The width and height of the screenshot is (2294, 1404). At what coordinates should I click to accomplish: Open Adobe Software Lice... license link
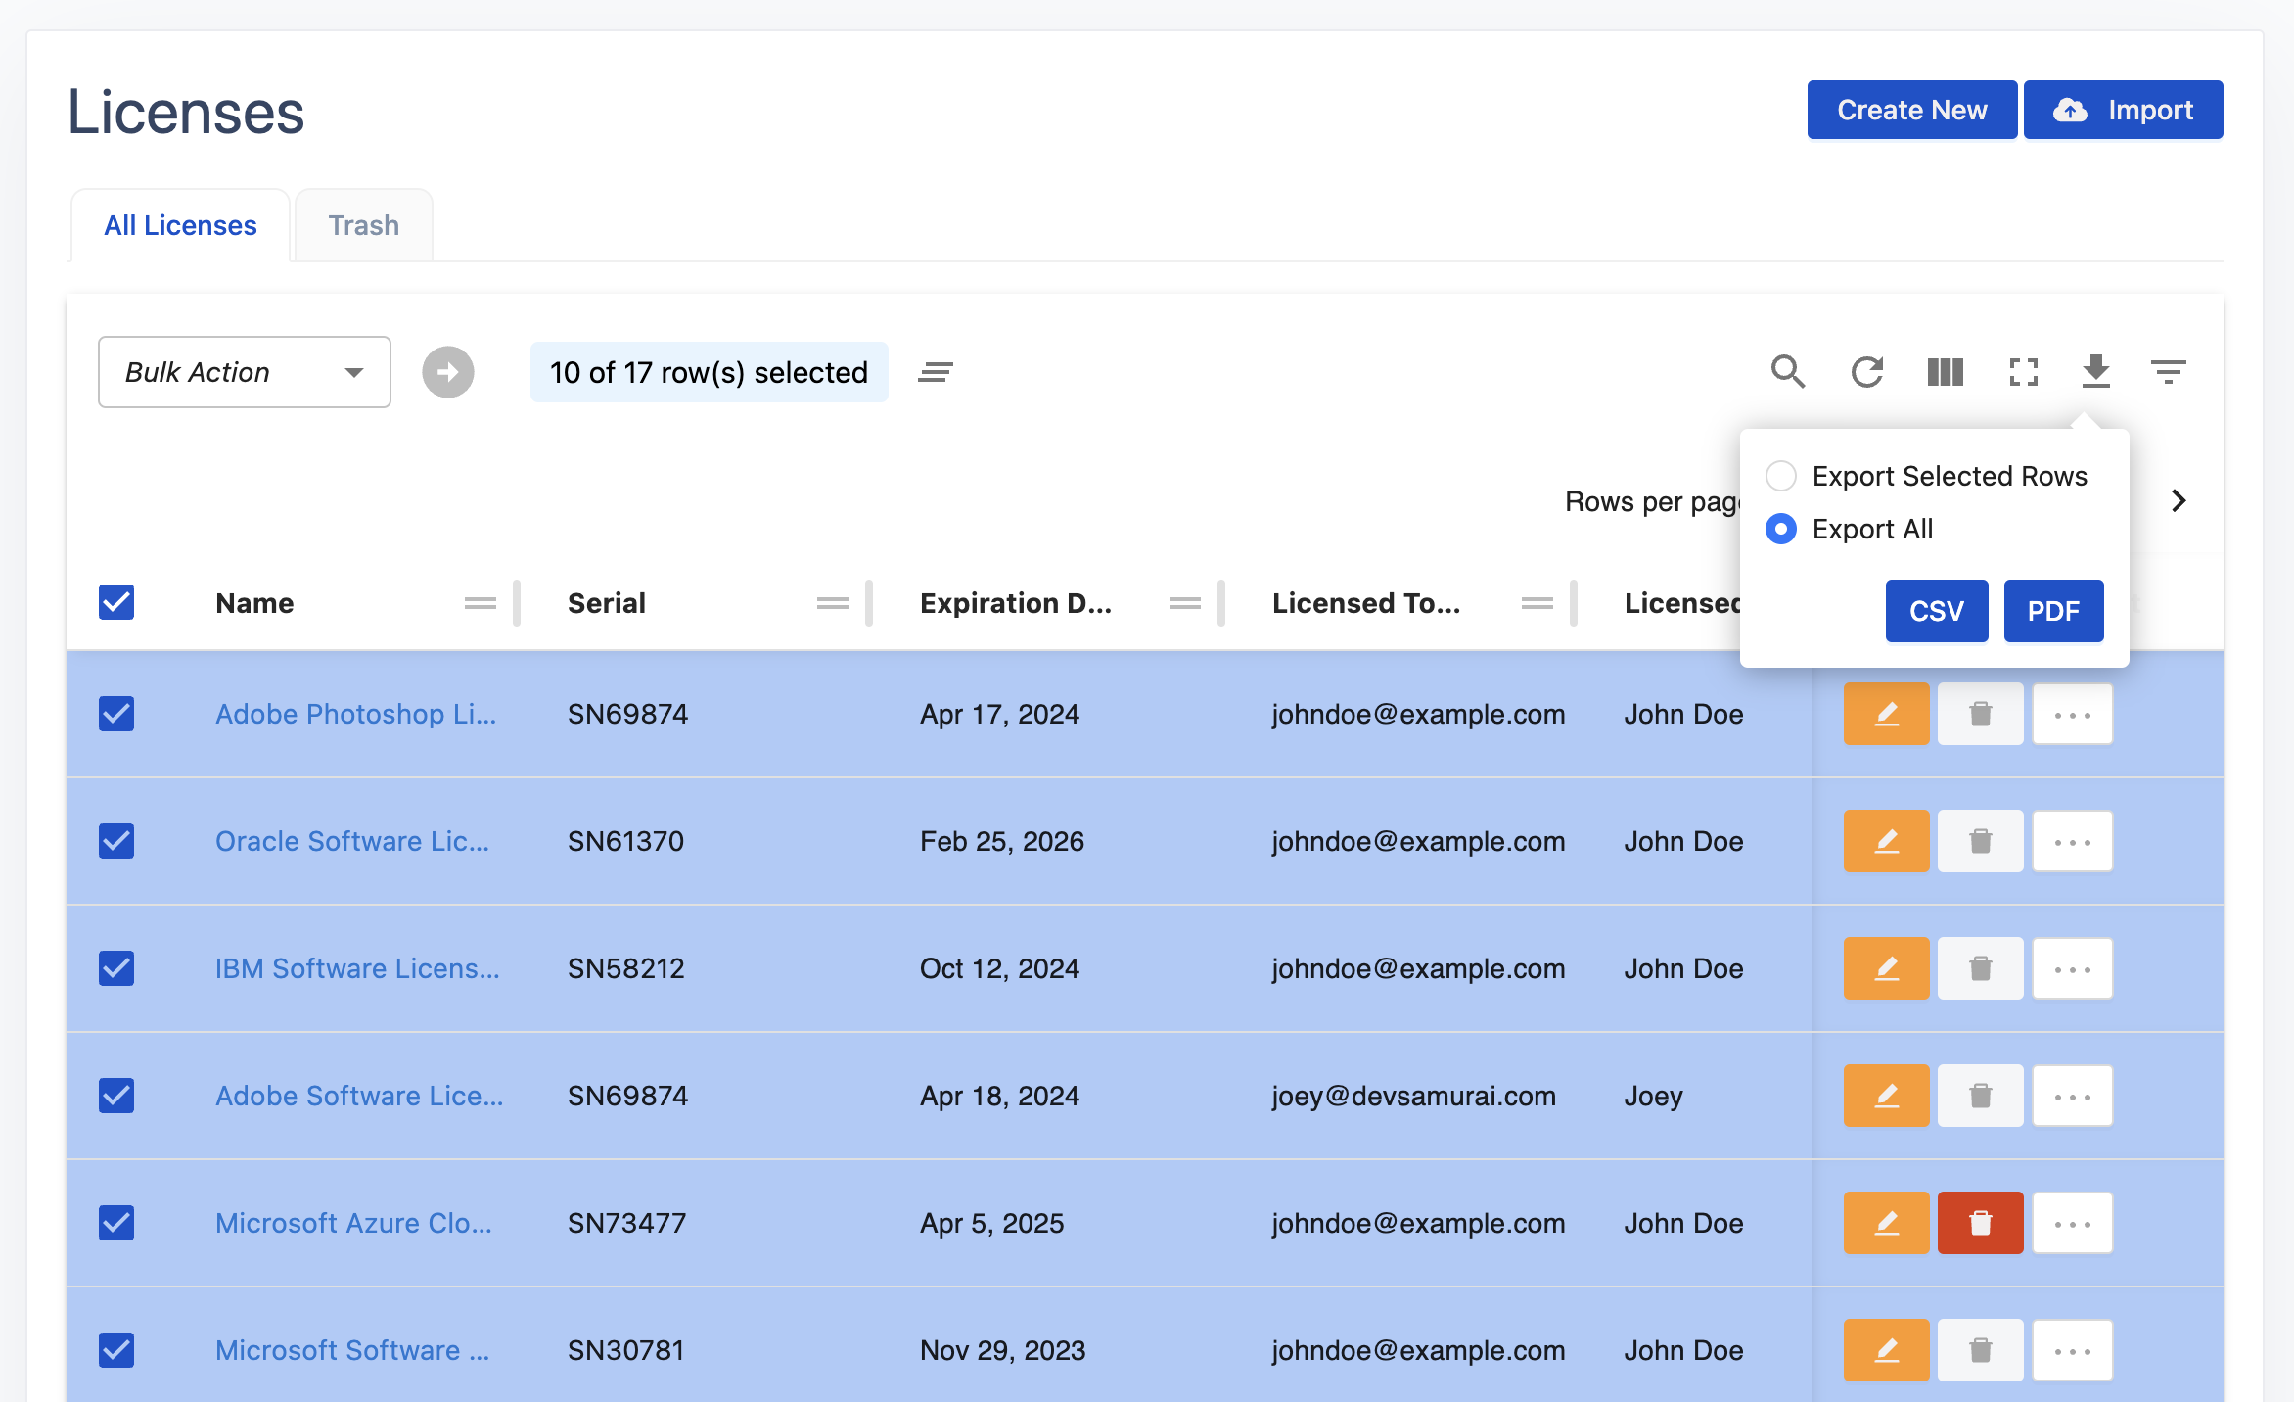click(359, 1096)
